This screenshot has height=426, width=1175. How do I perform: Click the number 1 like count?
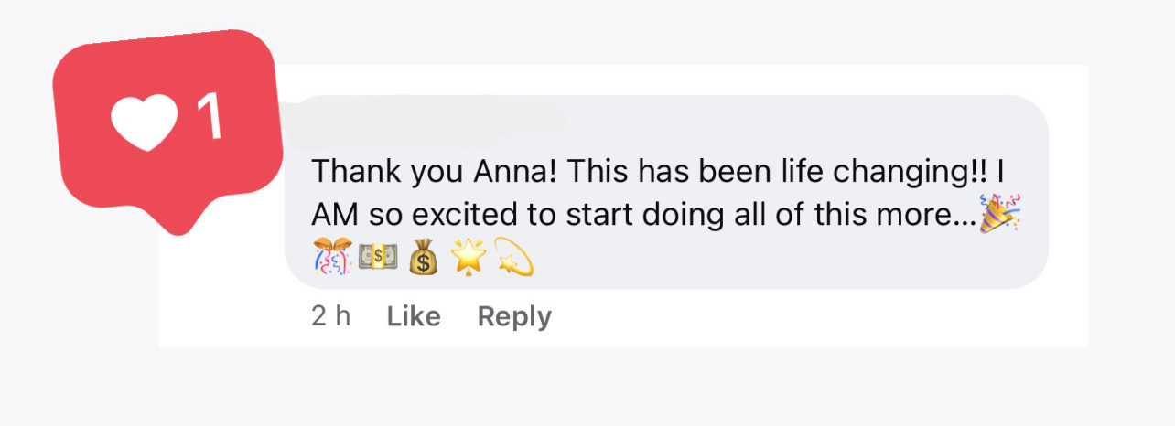pyautogui.click(x=211, y=117)
